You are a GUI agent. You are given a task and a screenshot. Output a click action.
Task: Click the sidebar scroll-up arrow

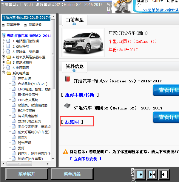click(53, 17)
